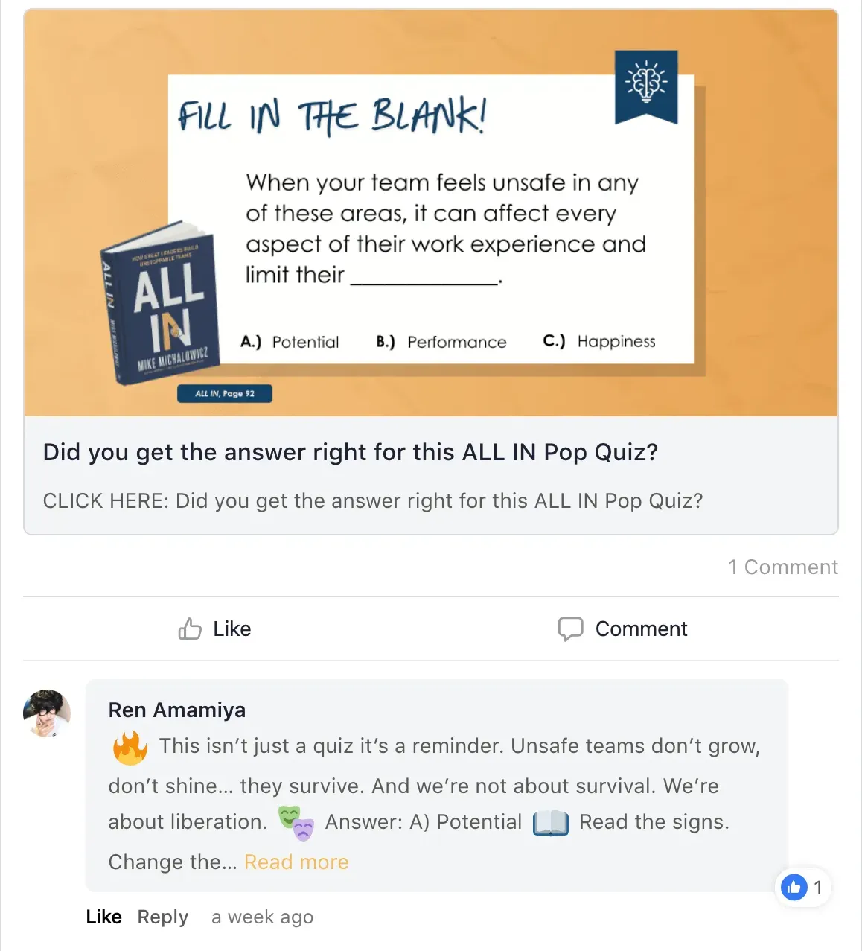
Task: Open the Ren Amamiya name link
Action: pyautogui.click(x=177, y=710)
